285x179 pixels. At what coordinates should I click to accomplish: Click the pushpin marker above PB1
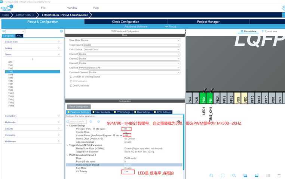(x=212, y=90)
